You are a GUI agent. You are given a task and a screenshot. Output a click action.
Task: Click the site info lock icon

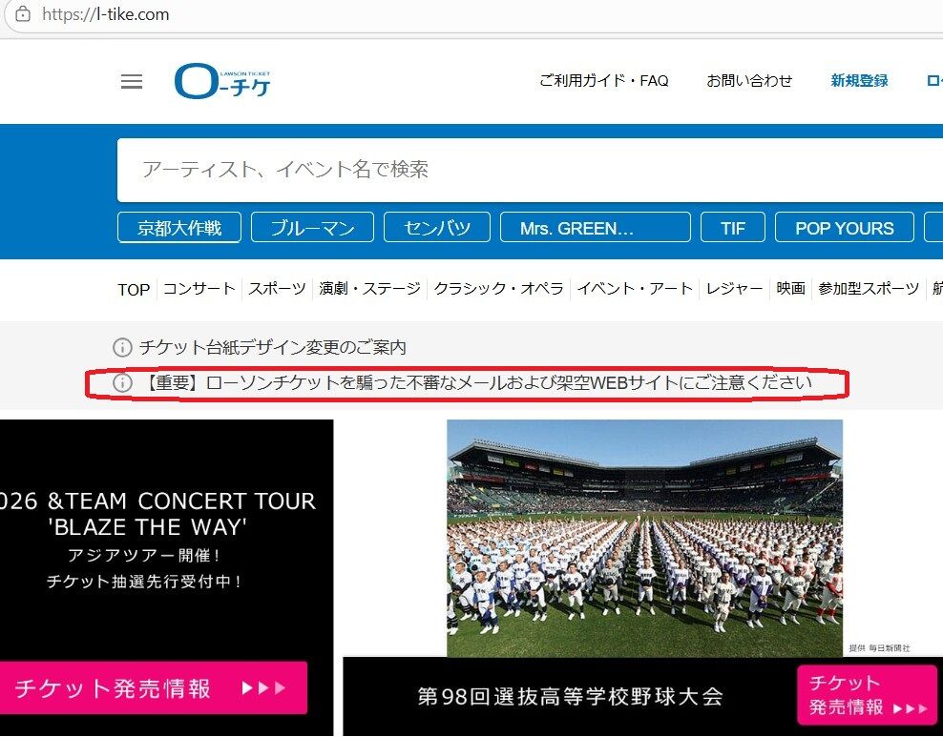point(23,13)
